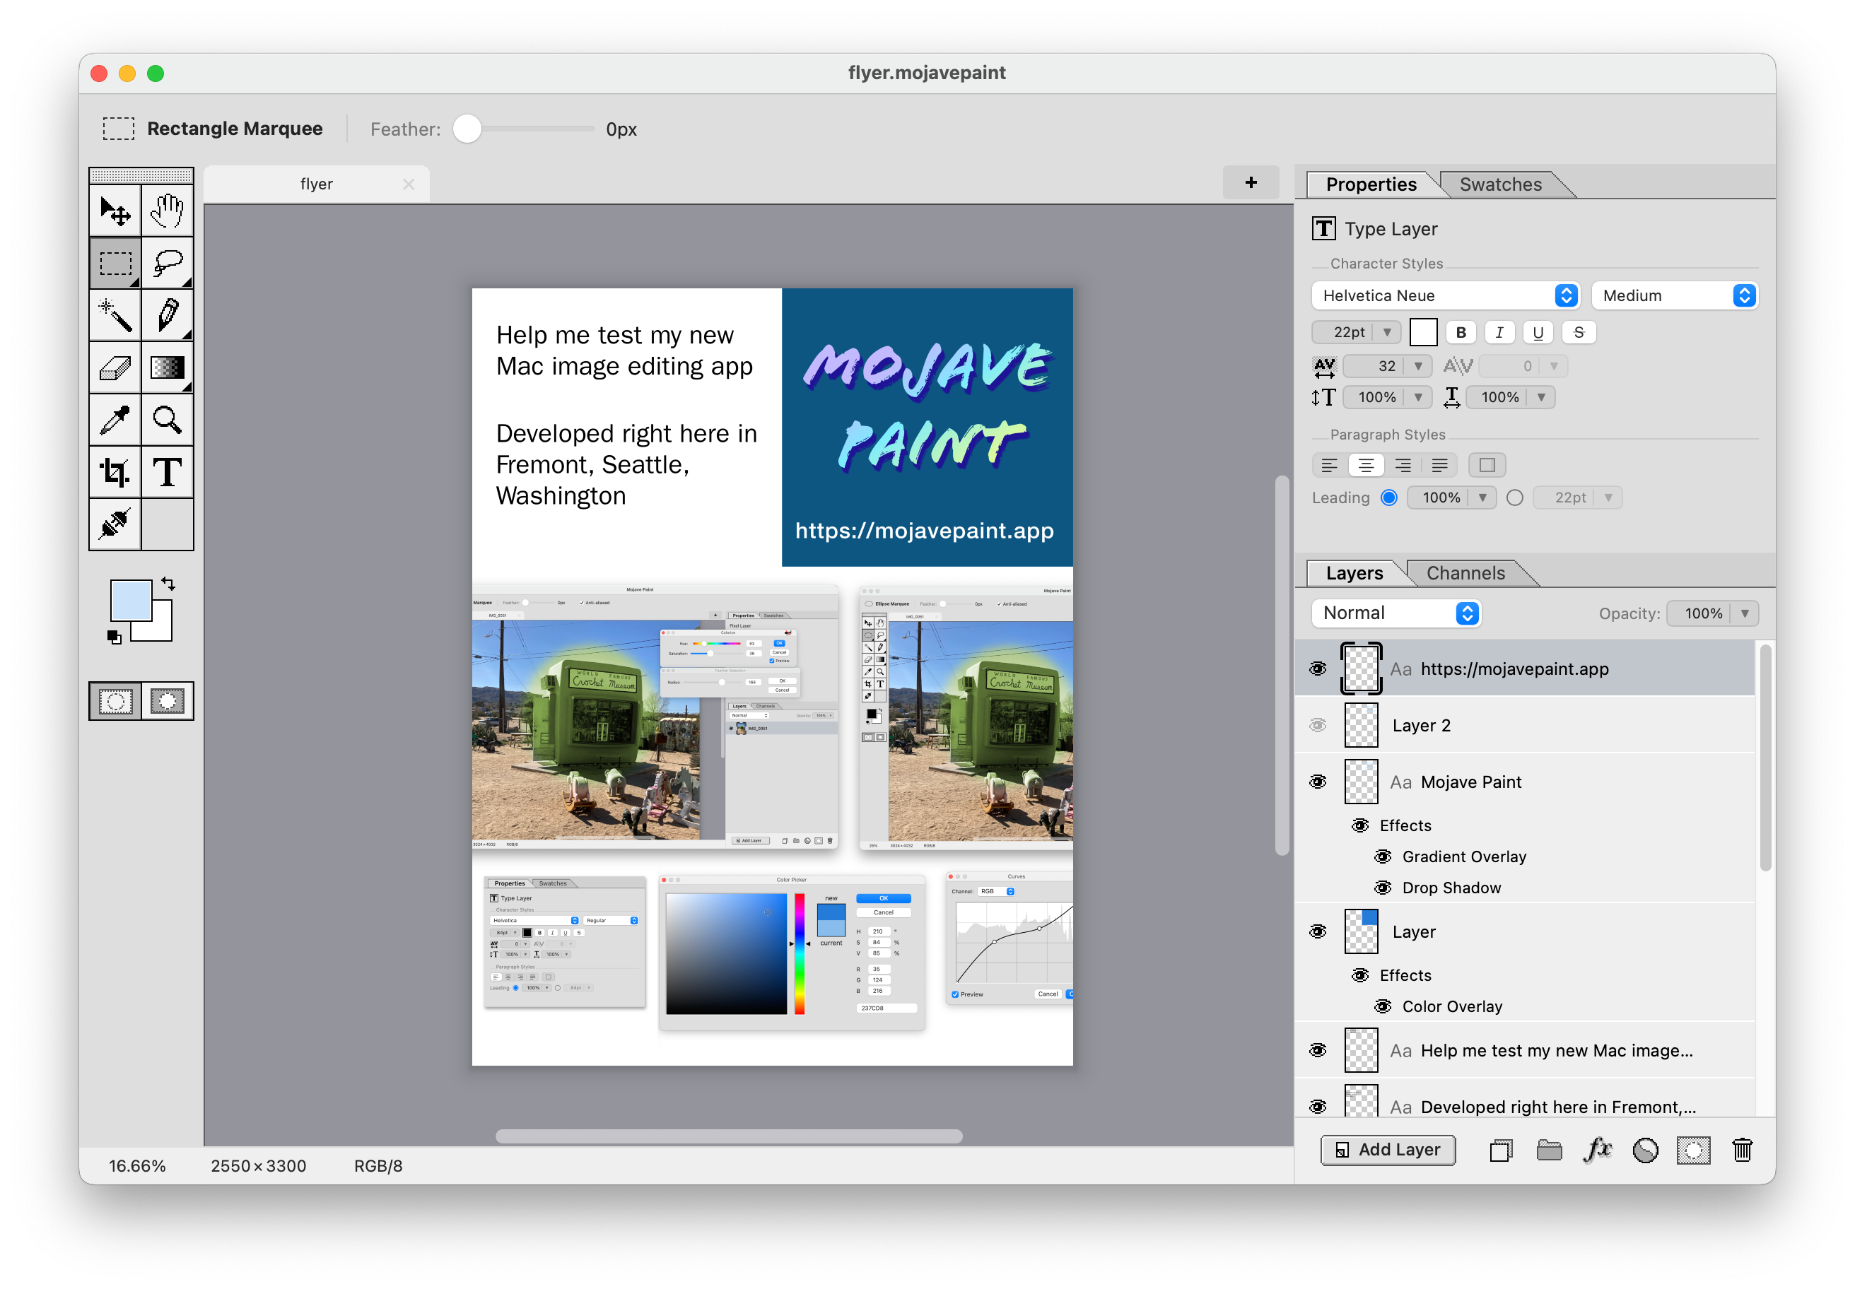This screenshot has height=1289, width=1855.
Task: Open the Helvetica Neue font family dropdown
Action: pos(1444,295)
